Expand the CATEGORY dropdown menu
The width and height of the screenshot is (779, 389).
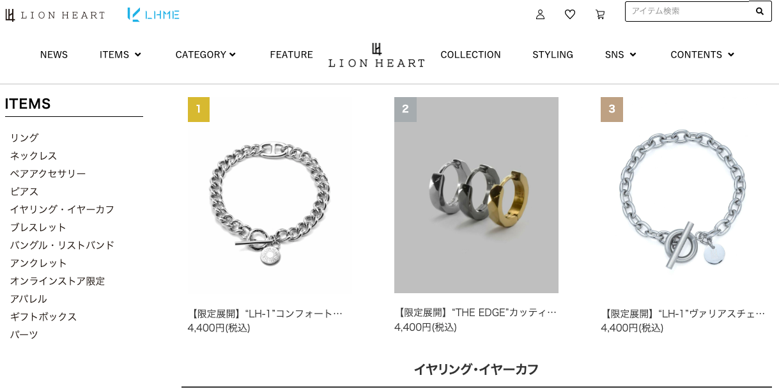click(x=206, y=55)
